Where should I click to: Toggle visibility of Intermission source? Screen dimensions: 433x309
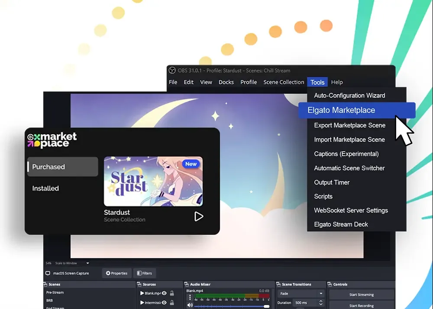click(164, 303)
